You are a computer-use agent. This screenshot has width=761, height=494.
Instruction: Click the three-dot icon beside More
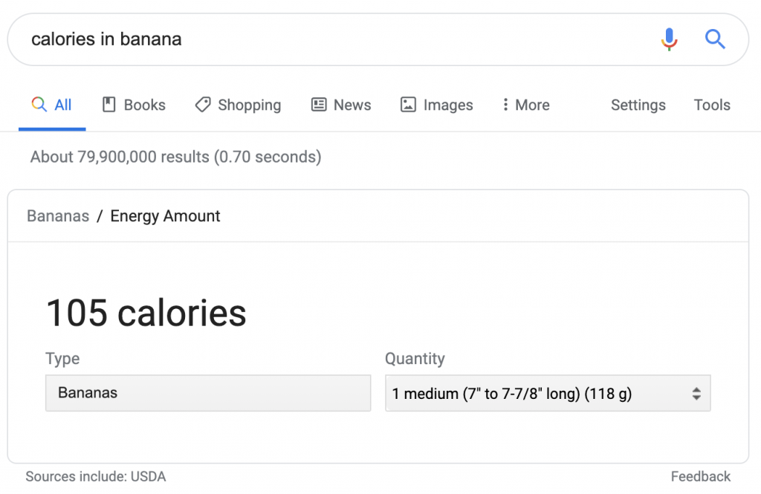[505, 105]
